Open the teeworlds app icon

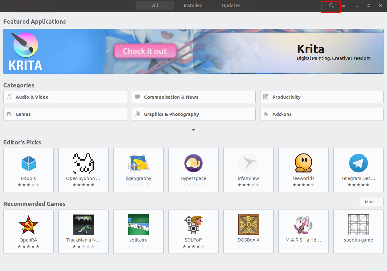[304, 163]
